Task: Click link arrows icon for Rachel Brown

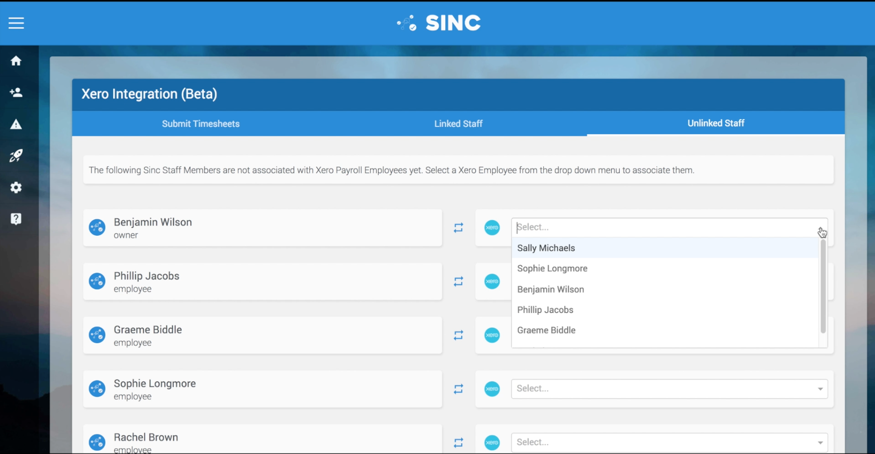Action: tap(458, 442)
